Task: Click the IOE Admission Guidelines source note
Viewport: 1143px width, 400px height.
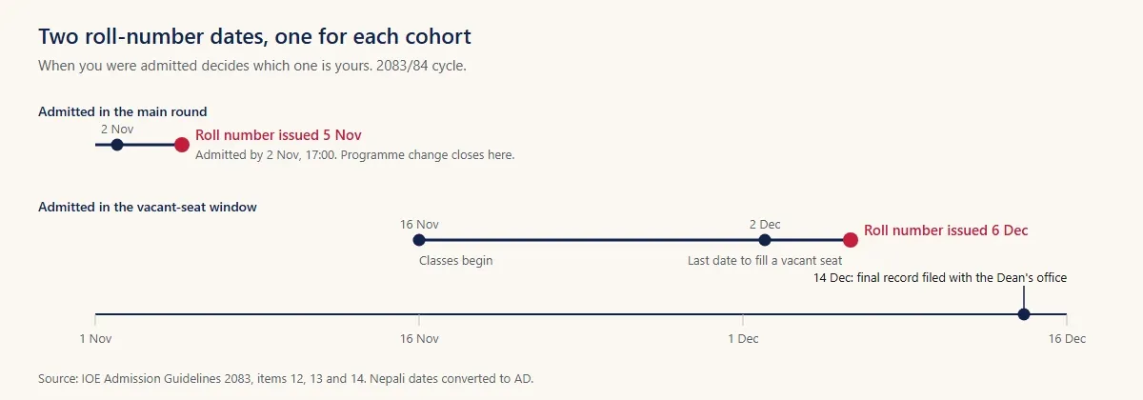Action: click(x=286, y=378)
